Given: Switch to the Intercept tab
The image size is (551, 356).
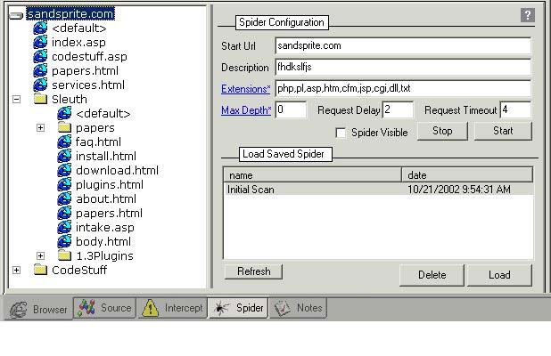Looking at the screenshot, I should tap(173, 308).
